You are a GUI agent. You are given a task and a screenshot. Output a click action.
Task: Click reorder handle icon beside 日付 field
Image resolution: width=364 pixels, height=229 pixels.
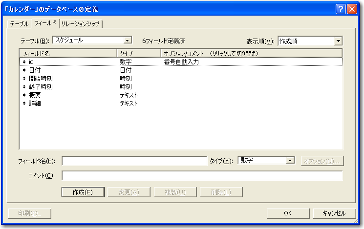[x=24, y=70]
